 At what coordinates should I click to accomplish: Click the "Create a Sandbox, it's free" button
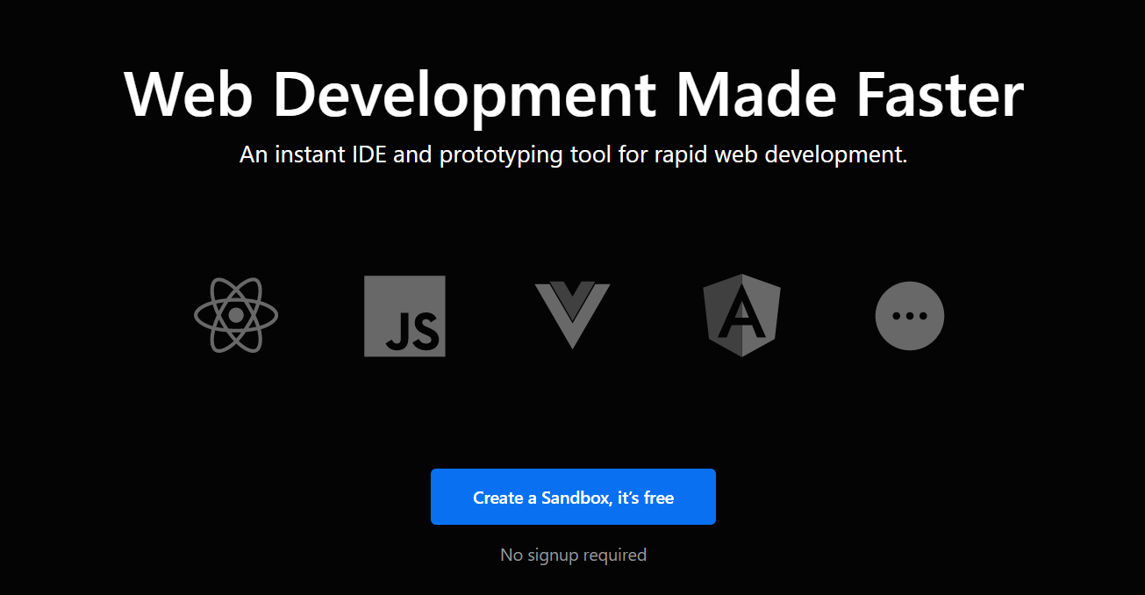tap(573, 497)
